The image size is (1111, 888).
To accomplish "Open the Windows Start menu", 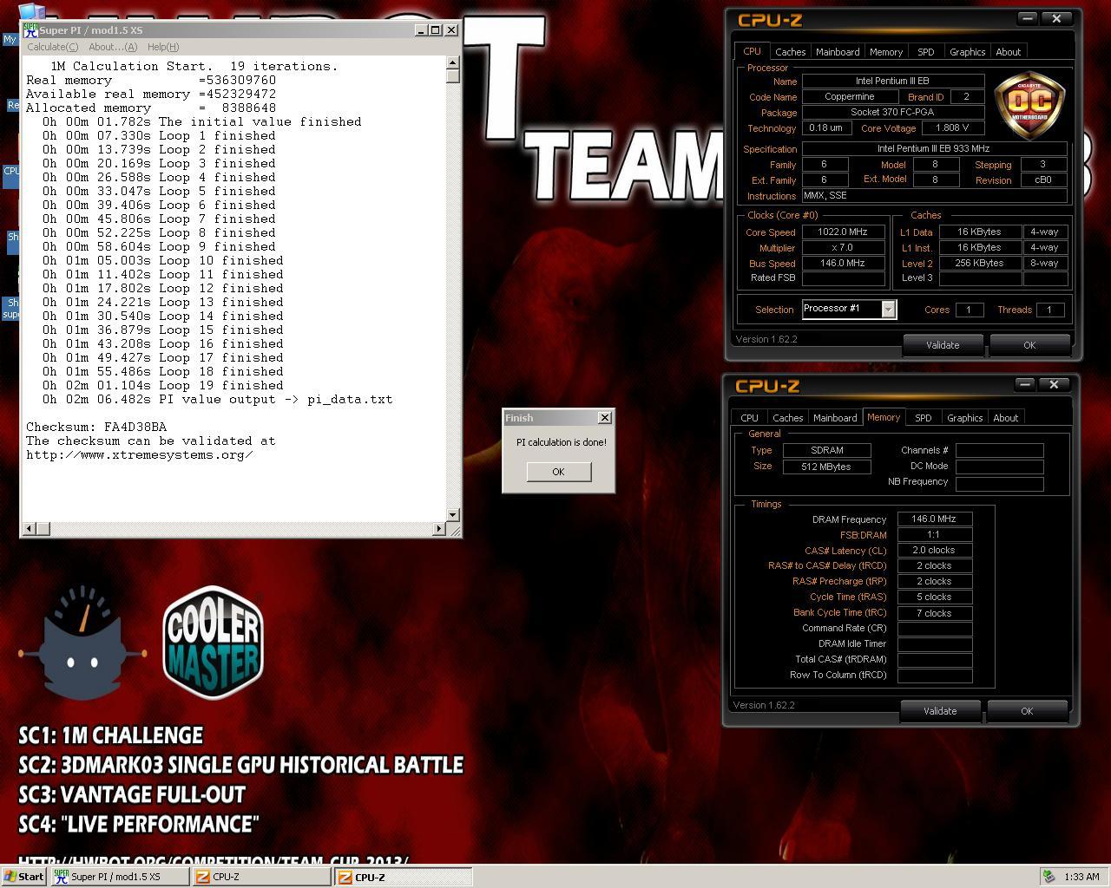I will (x=24, y=877).
